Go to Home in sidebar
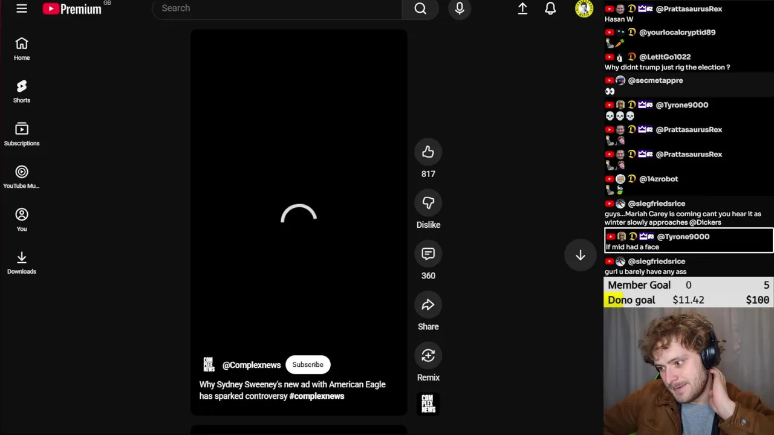 tap(22, 49)
